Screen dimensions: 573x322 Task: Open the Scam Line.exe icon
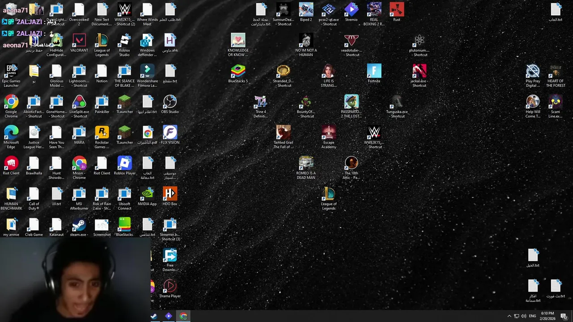556,106
